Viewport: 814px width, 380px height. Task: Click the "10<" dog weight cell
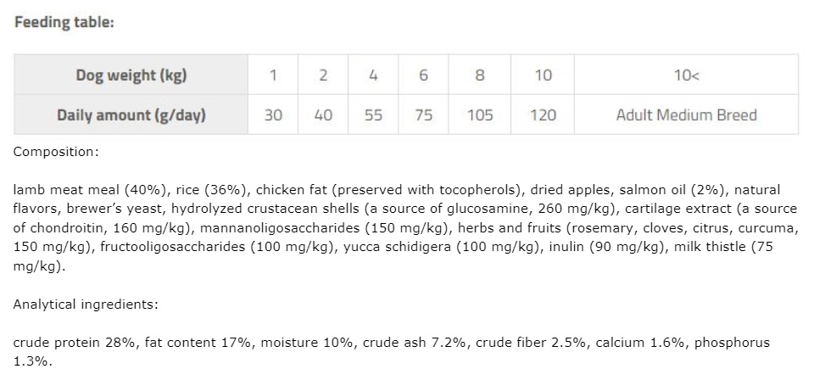pos(686,75)
